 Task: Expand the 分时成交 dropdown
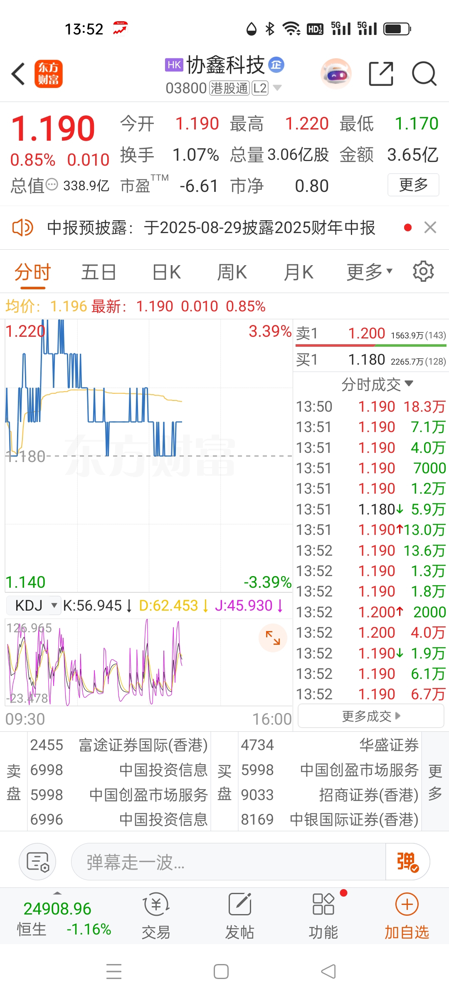[x=377, y=384]
